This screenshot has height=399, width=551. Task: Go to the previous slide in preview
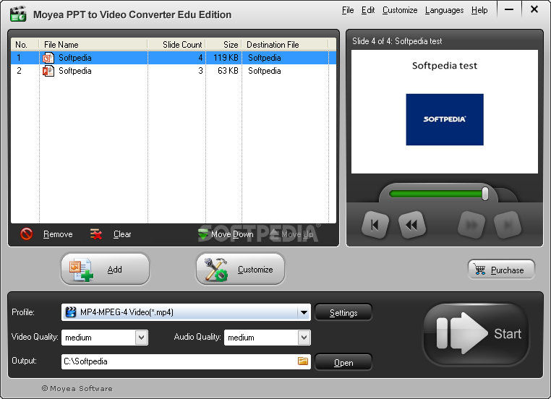click(x=412, y=225)
